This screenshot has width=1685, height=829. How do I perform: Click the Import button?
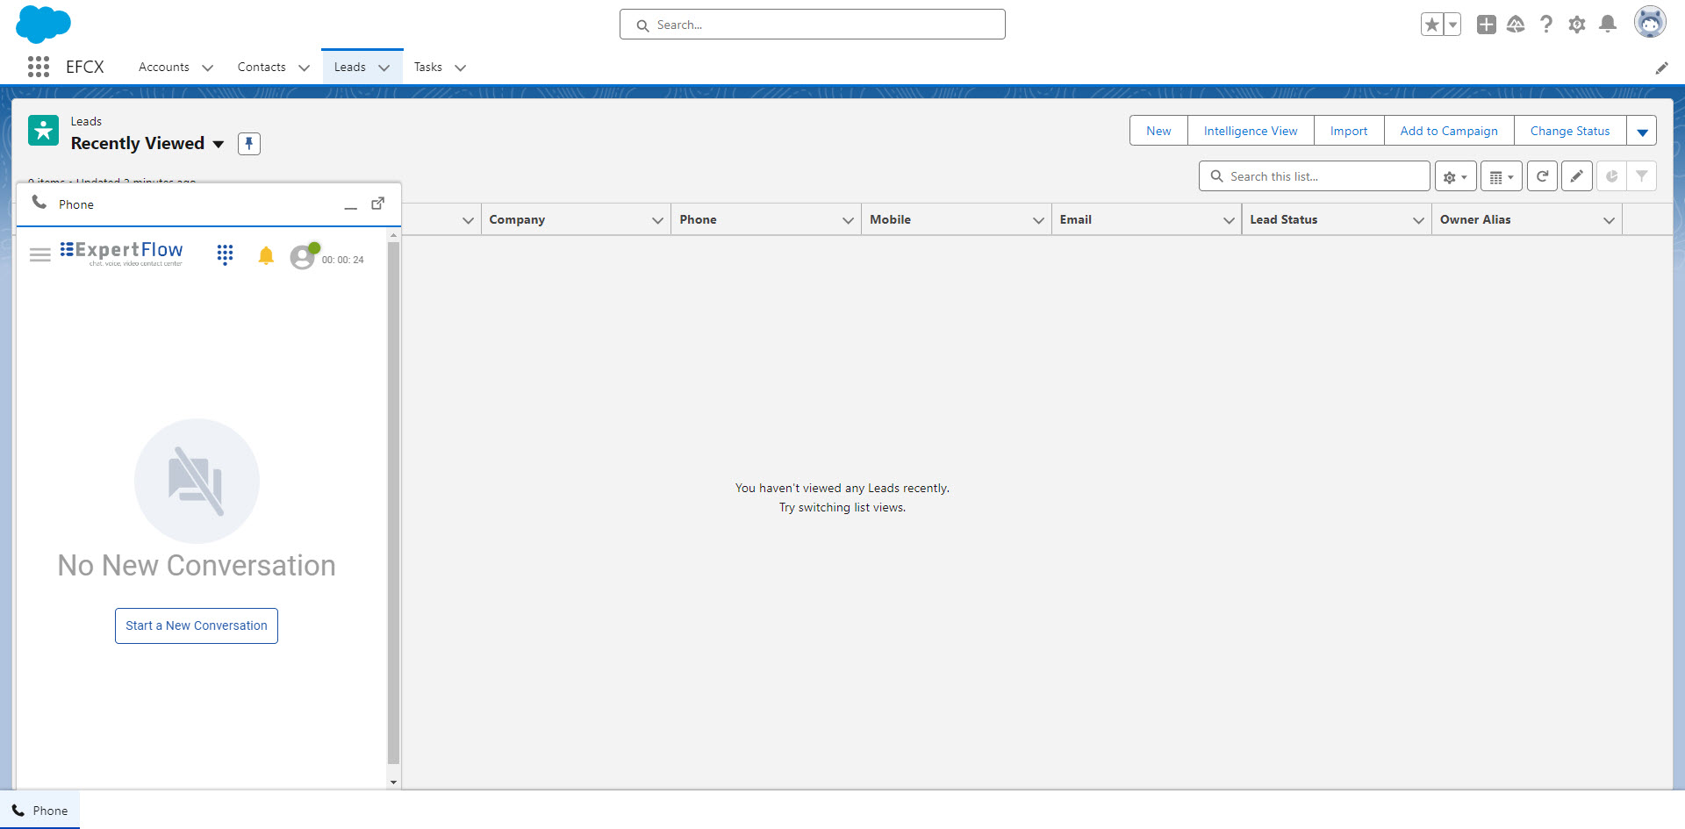pyautogui.click(x=1348, y=131)
